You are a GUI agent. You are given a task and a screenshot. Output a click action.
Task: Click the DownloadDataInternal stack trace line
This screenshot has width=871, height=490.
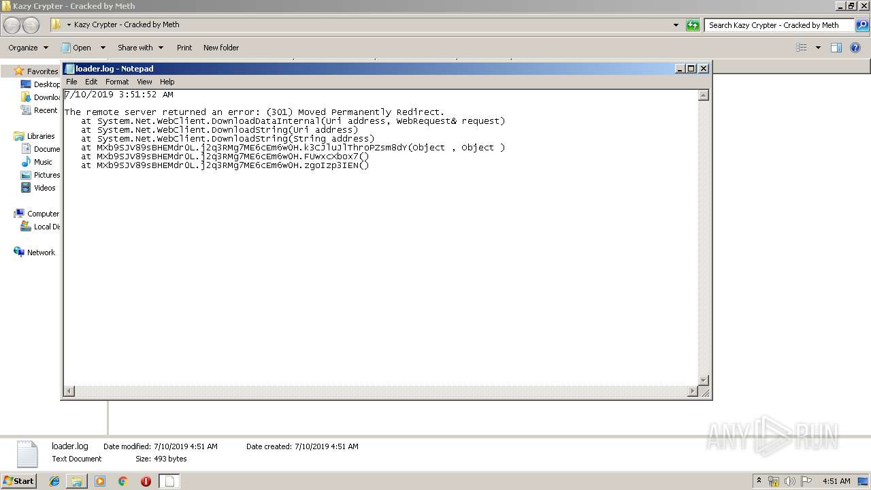[x=293, y=121]
